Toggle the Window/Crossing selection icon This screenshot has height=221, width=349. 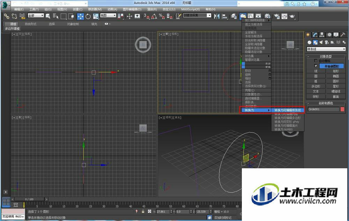click(x=71, y=16)
